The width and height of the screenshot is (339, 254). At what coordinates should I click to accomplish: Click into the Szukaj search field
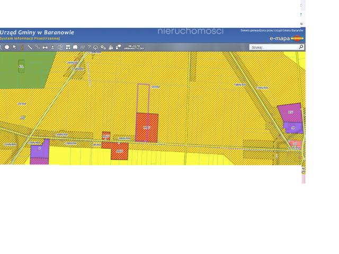(273, 47)
